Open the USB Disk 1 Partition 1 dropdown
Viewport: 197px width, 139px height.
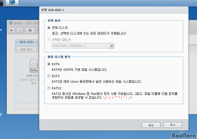click(83, 46)
